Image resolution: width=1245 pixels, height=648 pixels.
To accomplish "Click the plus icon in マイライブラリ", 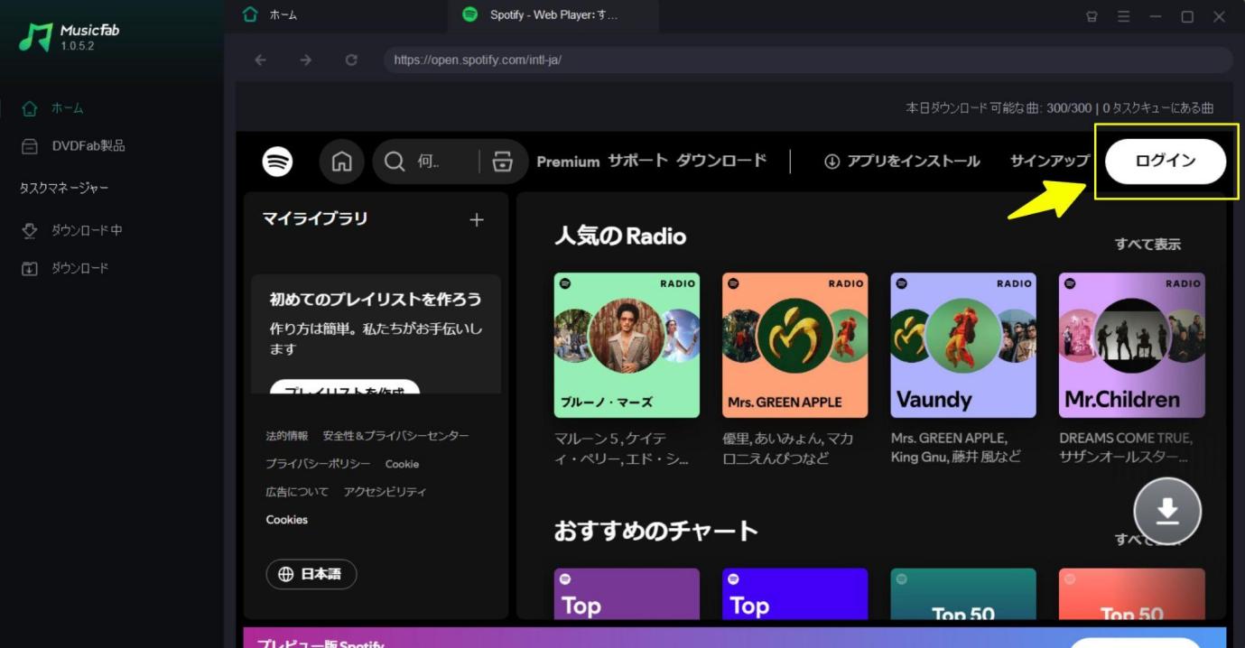I will [477, 220].
